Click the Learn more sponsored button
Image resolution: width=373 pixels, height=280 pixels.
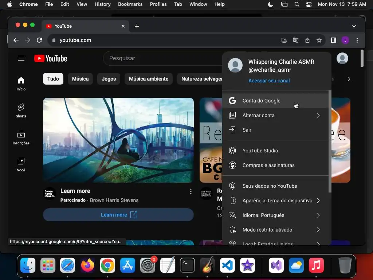118,215
